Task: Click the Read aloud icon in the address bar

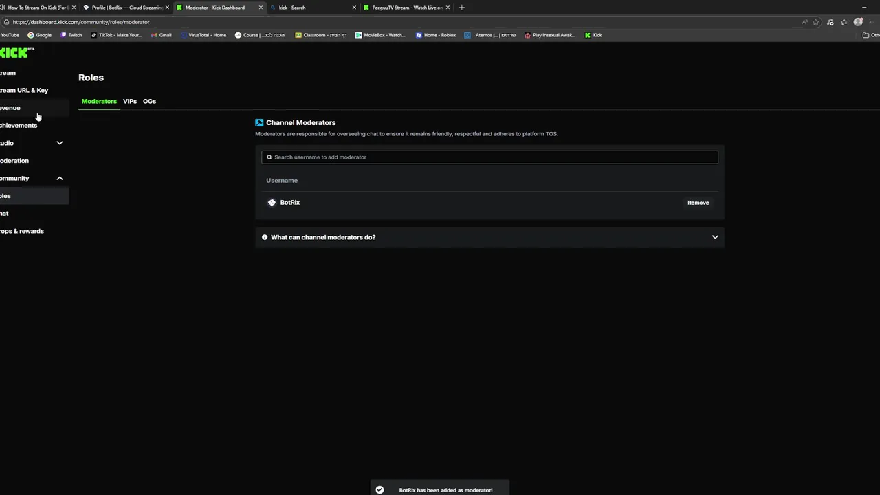Action: [804, 22]
